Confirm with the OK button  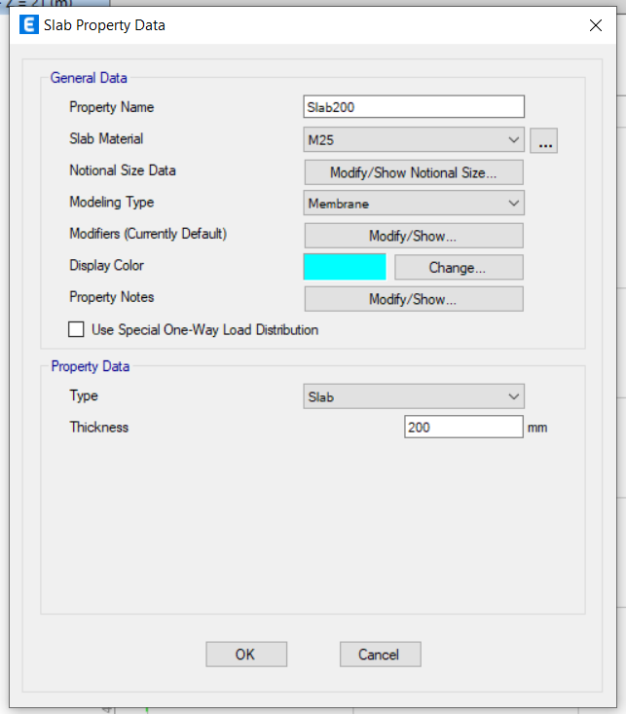[246, 655]
